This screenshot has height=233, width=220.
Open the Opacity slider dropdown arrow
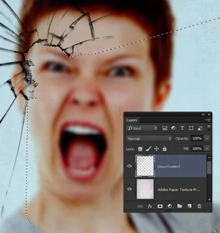tap(207, 139)
